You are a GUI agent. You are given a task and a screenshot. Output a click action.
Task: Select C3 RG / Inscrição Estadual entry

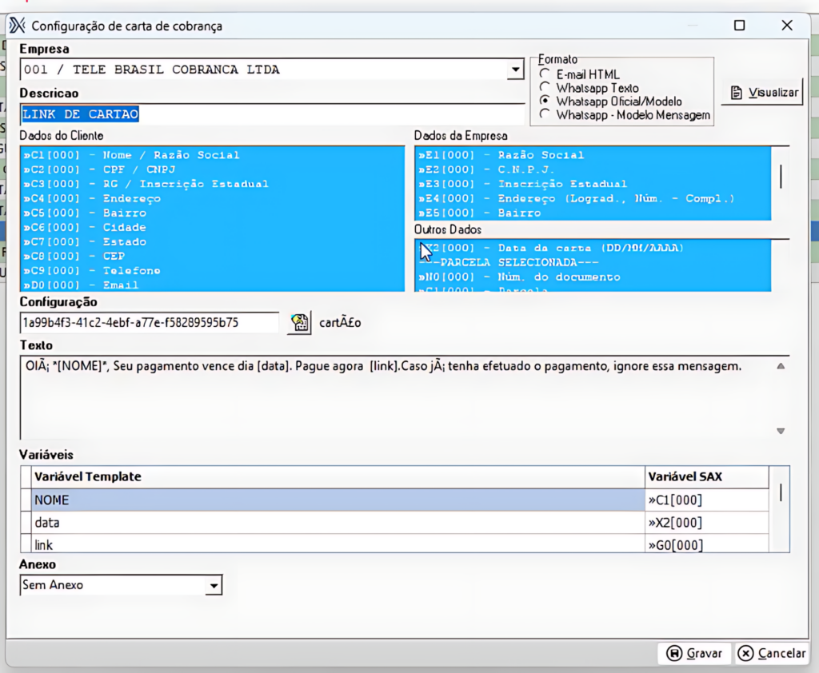point(212,184)
